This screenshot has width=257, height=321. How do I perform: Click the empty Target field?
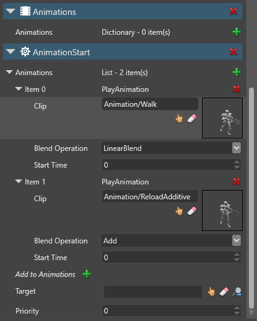point(153,292)
